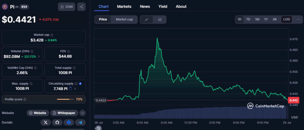Click info icon beside Max. supply
The height and width of the screenshot is (130, 304).
pyautogui.click(x=31, y=84)
